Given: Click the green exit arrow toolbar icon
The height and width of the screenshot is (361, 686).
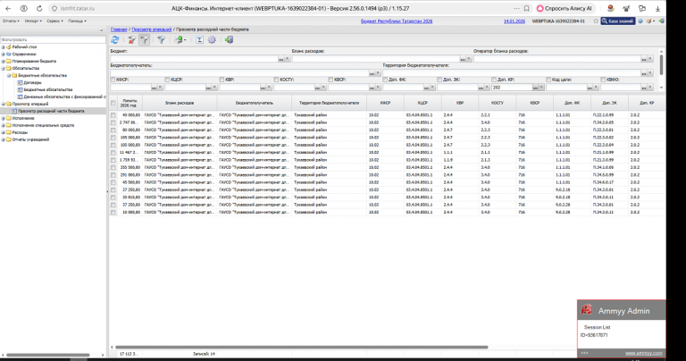Looking at the screenshot, I should [229, 40].
